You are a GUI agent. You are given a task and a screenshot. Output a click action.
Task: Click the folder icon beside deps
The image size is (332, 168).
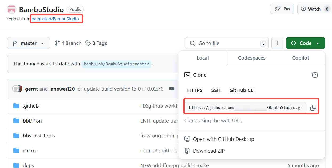tap(16, 165)
